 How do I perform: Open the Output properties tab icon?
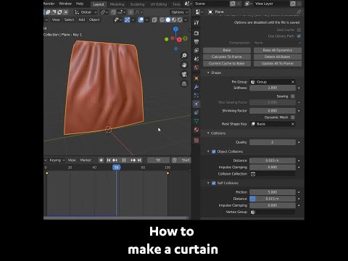196,41
